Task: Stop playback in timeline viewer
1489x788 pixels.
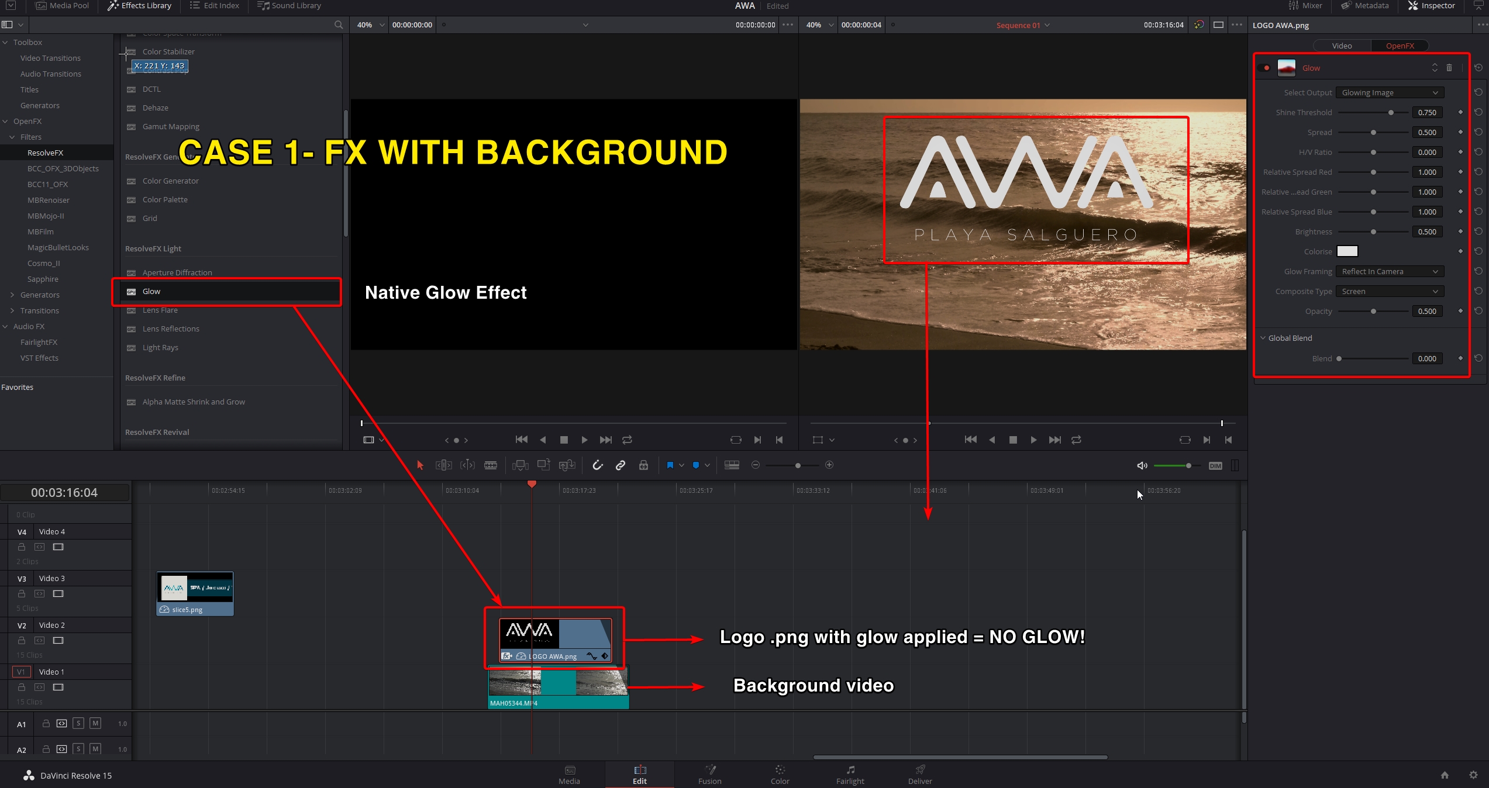Action: pyautogui.click(x=1013, y=440)
